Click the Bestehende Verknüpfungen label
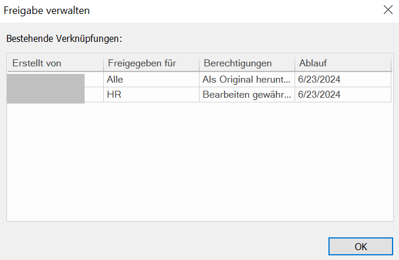Screen dimensions: 399x260 (63, 40)
